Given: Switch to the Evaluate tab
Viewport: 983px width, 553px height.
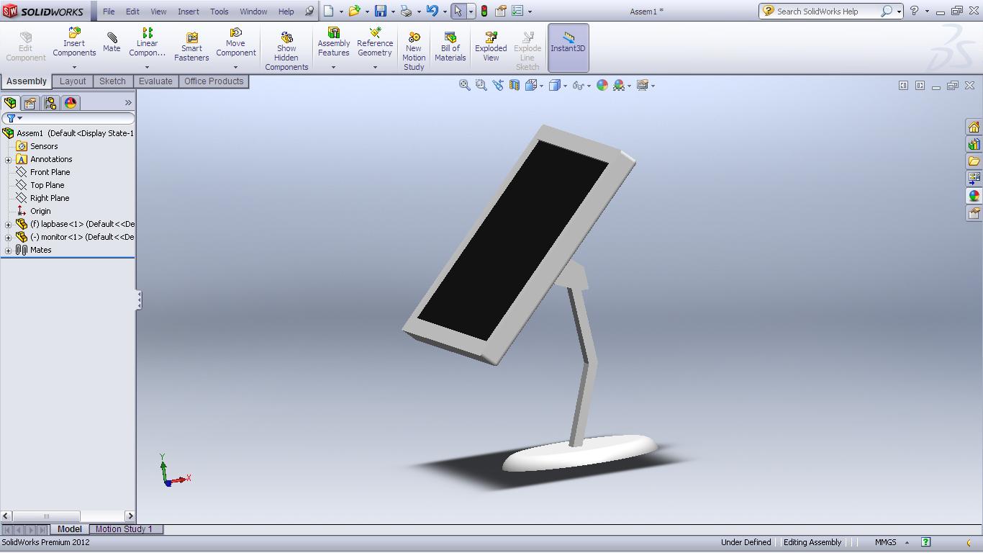Looking at the screenshot, I should 155,81.
